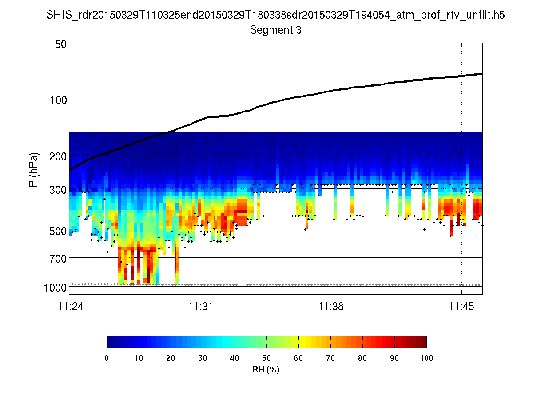Click the colorbar tick label 80
The width and height of the screenshot is (533, 400).
coord(362,358)
